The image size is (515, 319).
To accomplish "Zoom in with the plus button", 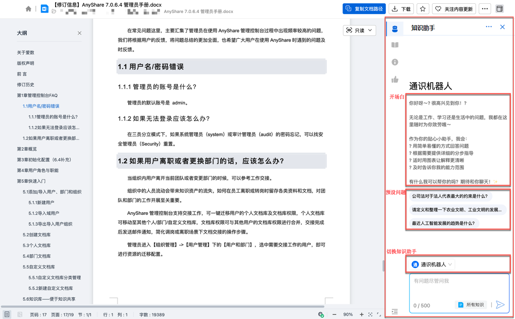I will 362,314.
